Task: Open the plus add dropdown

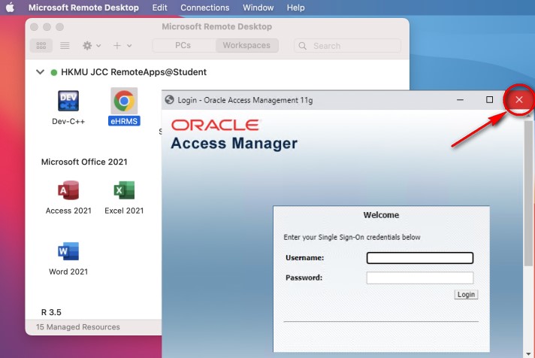Action: [122, 45]
